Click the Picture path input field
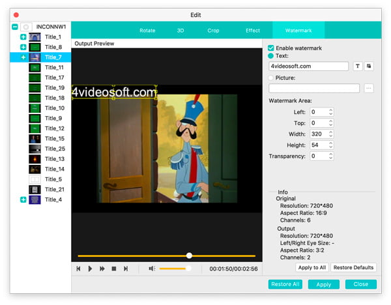 pos(314,88)
